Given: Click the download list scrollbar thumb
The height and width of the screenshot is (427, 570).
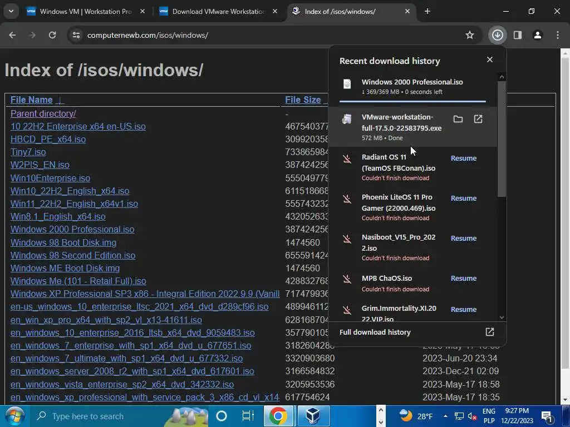Looking at the screenshot, I should click(502, 138).
